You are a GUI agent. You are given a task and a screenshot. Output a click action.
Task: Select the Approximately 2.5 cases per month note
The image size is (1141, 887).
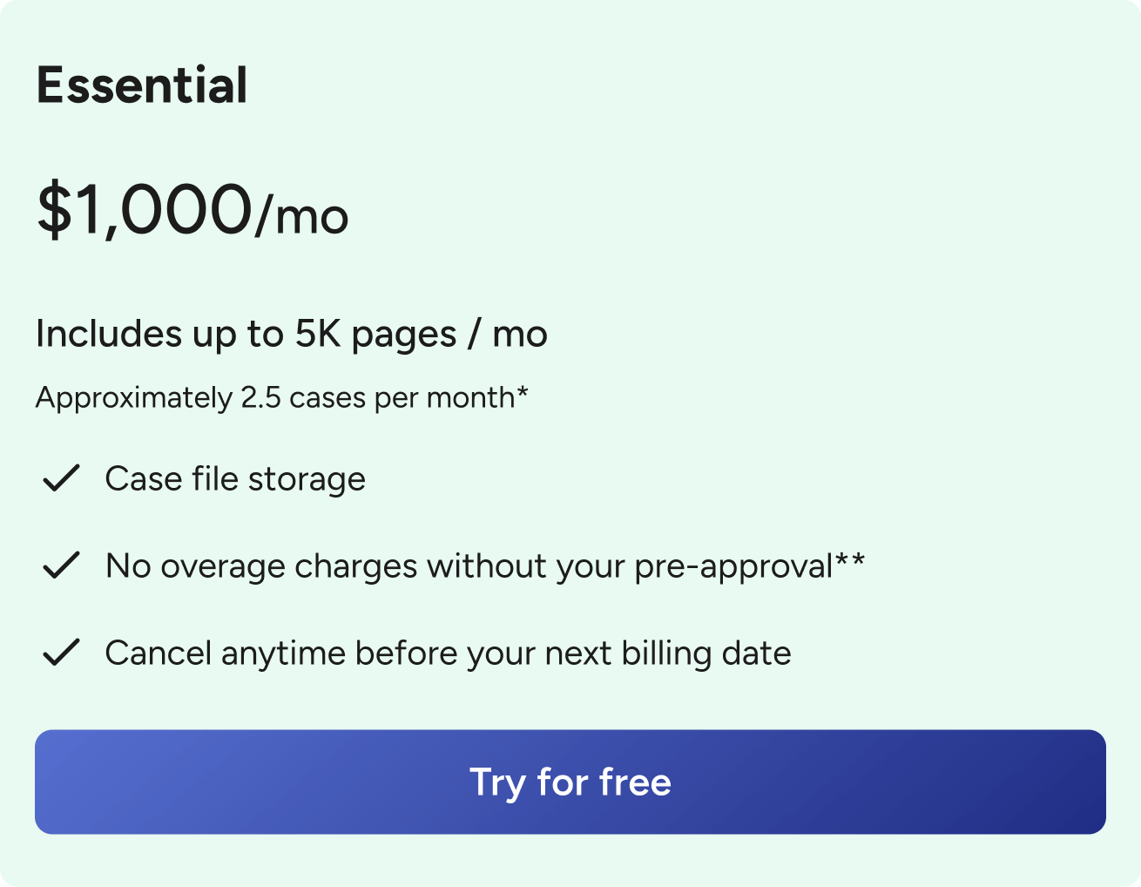[282, 398]
